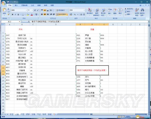Open Sort and Filter 排序和筛选
This screenshot has width=151, height=119.
pos(137,12)
